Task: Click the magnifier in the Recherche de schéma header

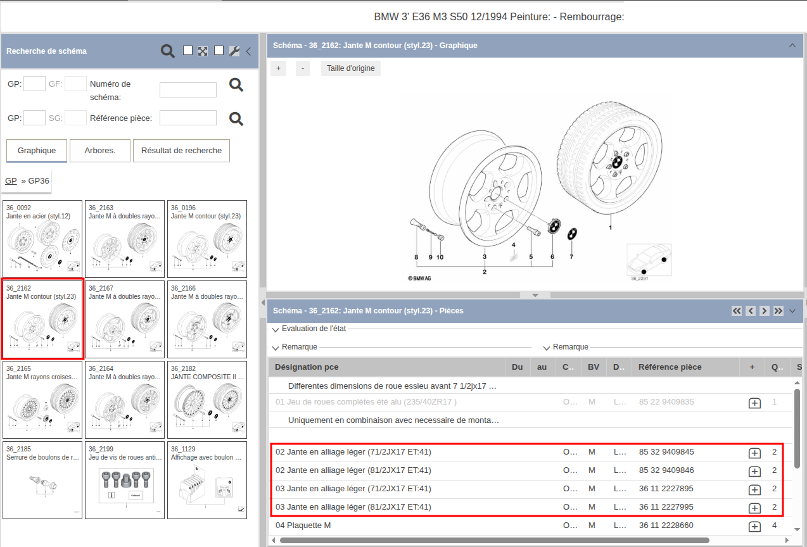Action: [x=167, y=51]
